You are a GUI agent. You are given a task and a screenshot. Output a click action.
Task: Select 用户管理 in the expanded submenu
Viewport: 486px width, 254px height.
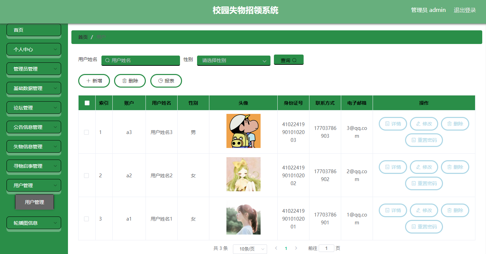click(x=34, y=202)
